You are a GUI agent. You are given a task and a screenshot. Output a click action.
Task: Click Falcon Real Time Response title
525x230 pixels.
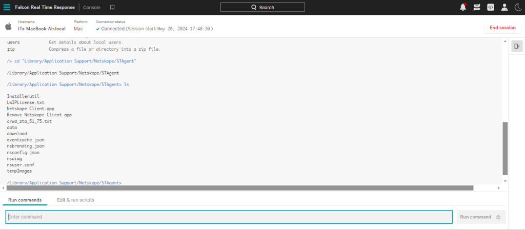(x=45, y=7)
